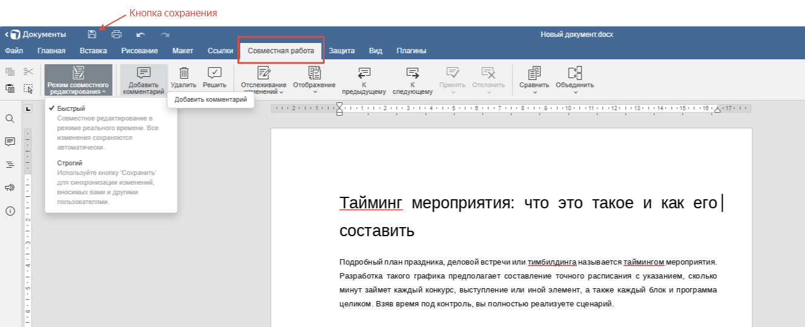Viewport: 805px width, 327px height.
Task: Switch to the Рисование tab
Action: [x=139, y=51]
